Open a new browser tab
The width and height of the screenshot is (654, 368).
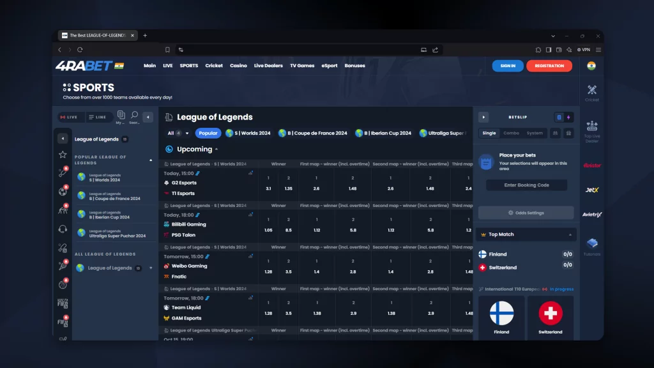click(x=145, y=36)
